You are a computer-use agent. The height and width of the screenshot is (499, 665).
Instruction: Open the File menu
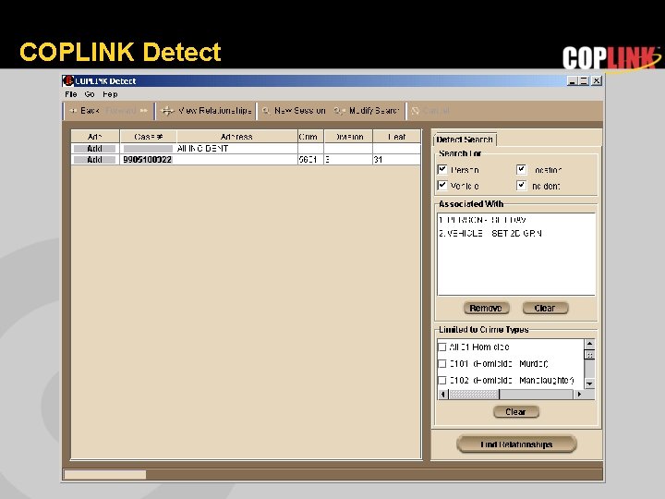pyautogui.click(x=71, y=94)
